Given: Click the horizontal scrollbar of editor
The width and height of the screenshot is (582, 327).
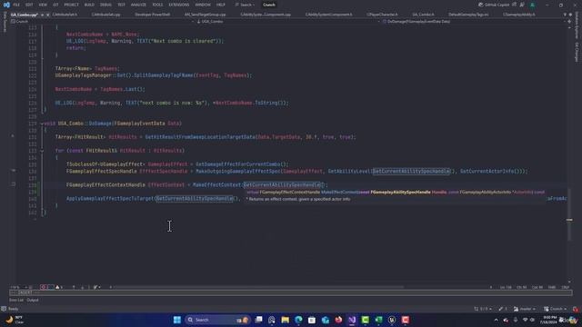Looking at the screenshot, I should click(258, 287).
